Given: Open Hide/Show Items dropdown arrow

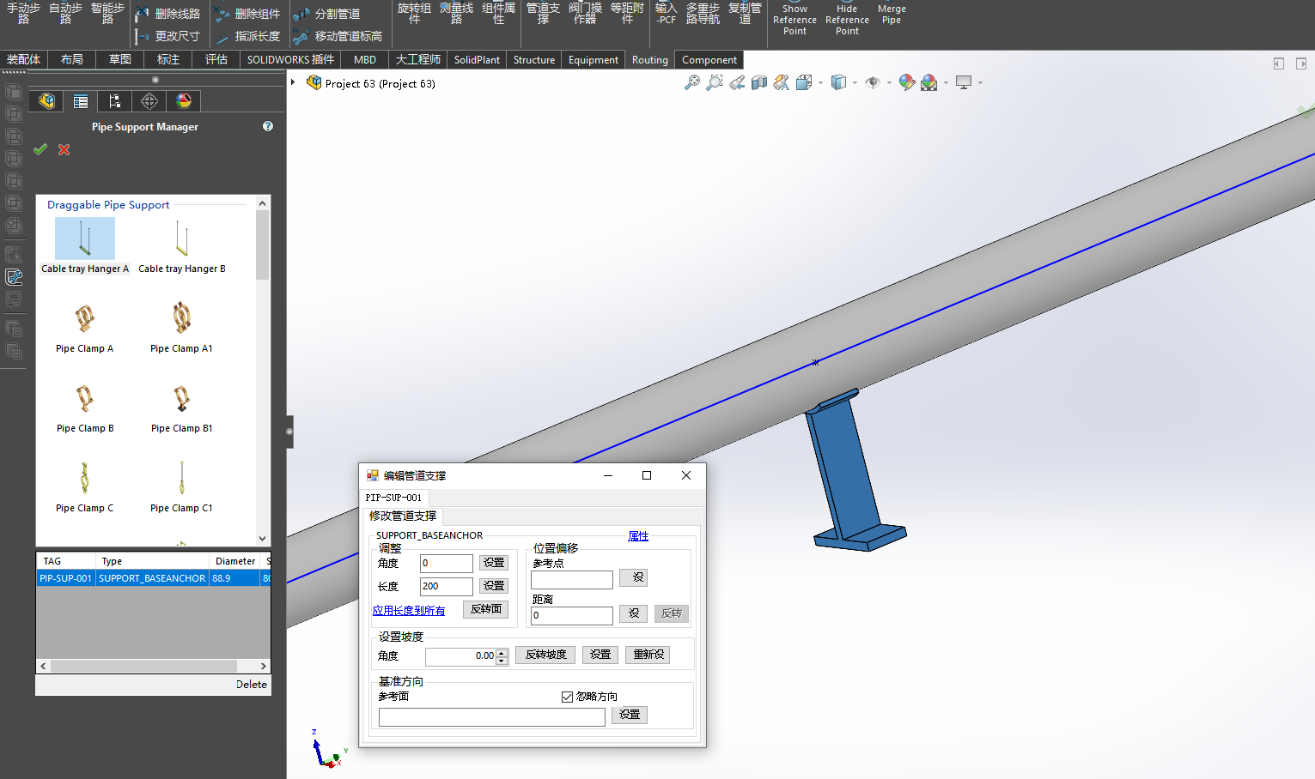Looking at the screenshot, I should (x=889, y=83).
